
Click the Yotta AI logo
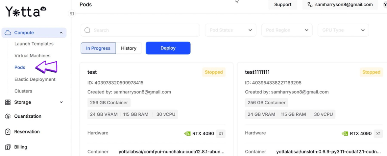pos(26,12)
